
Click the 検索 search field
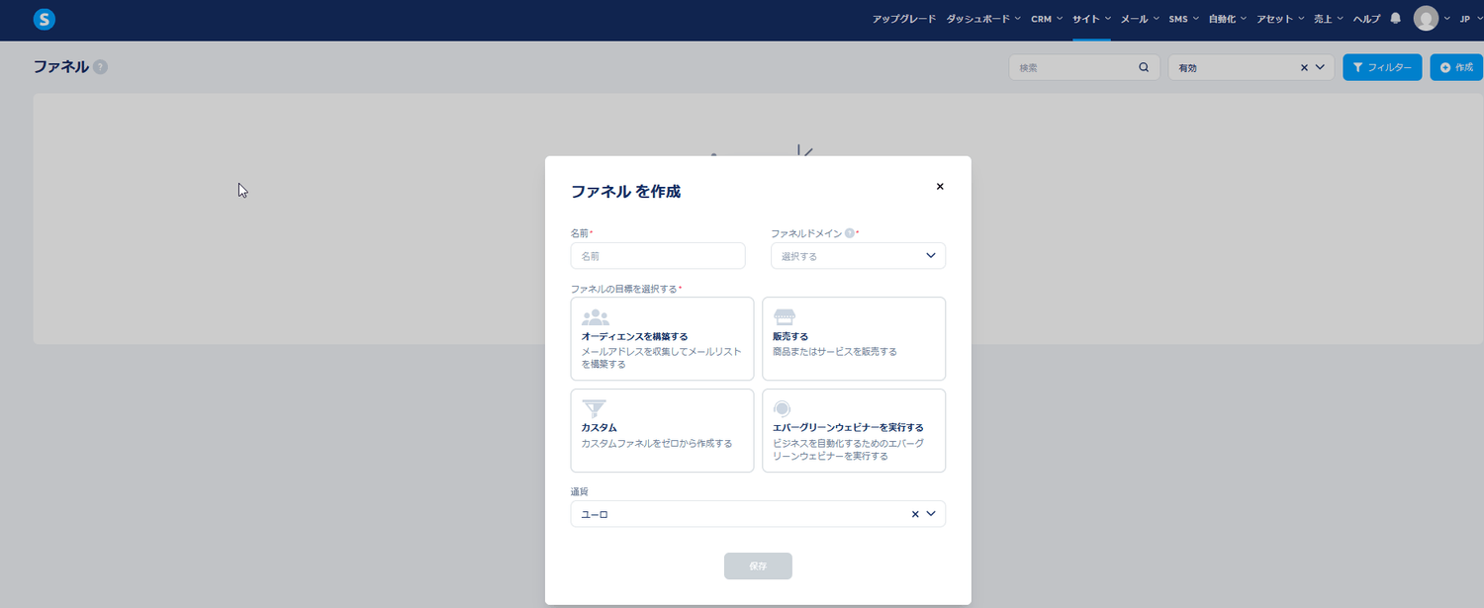1084,67
